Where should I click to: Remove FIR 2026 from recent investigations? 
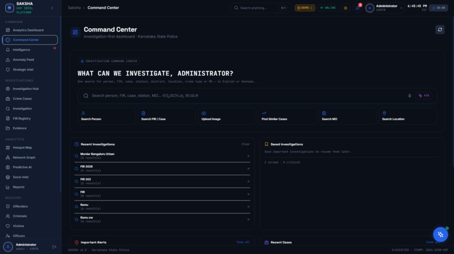pyautogui.click(x=248, y=169)
